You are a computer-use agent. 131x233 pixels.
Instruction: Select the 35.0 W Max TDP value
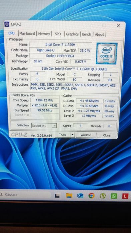point(85,51)
